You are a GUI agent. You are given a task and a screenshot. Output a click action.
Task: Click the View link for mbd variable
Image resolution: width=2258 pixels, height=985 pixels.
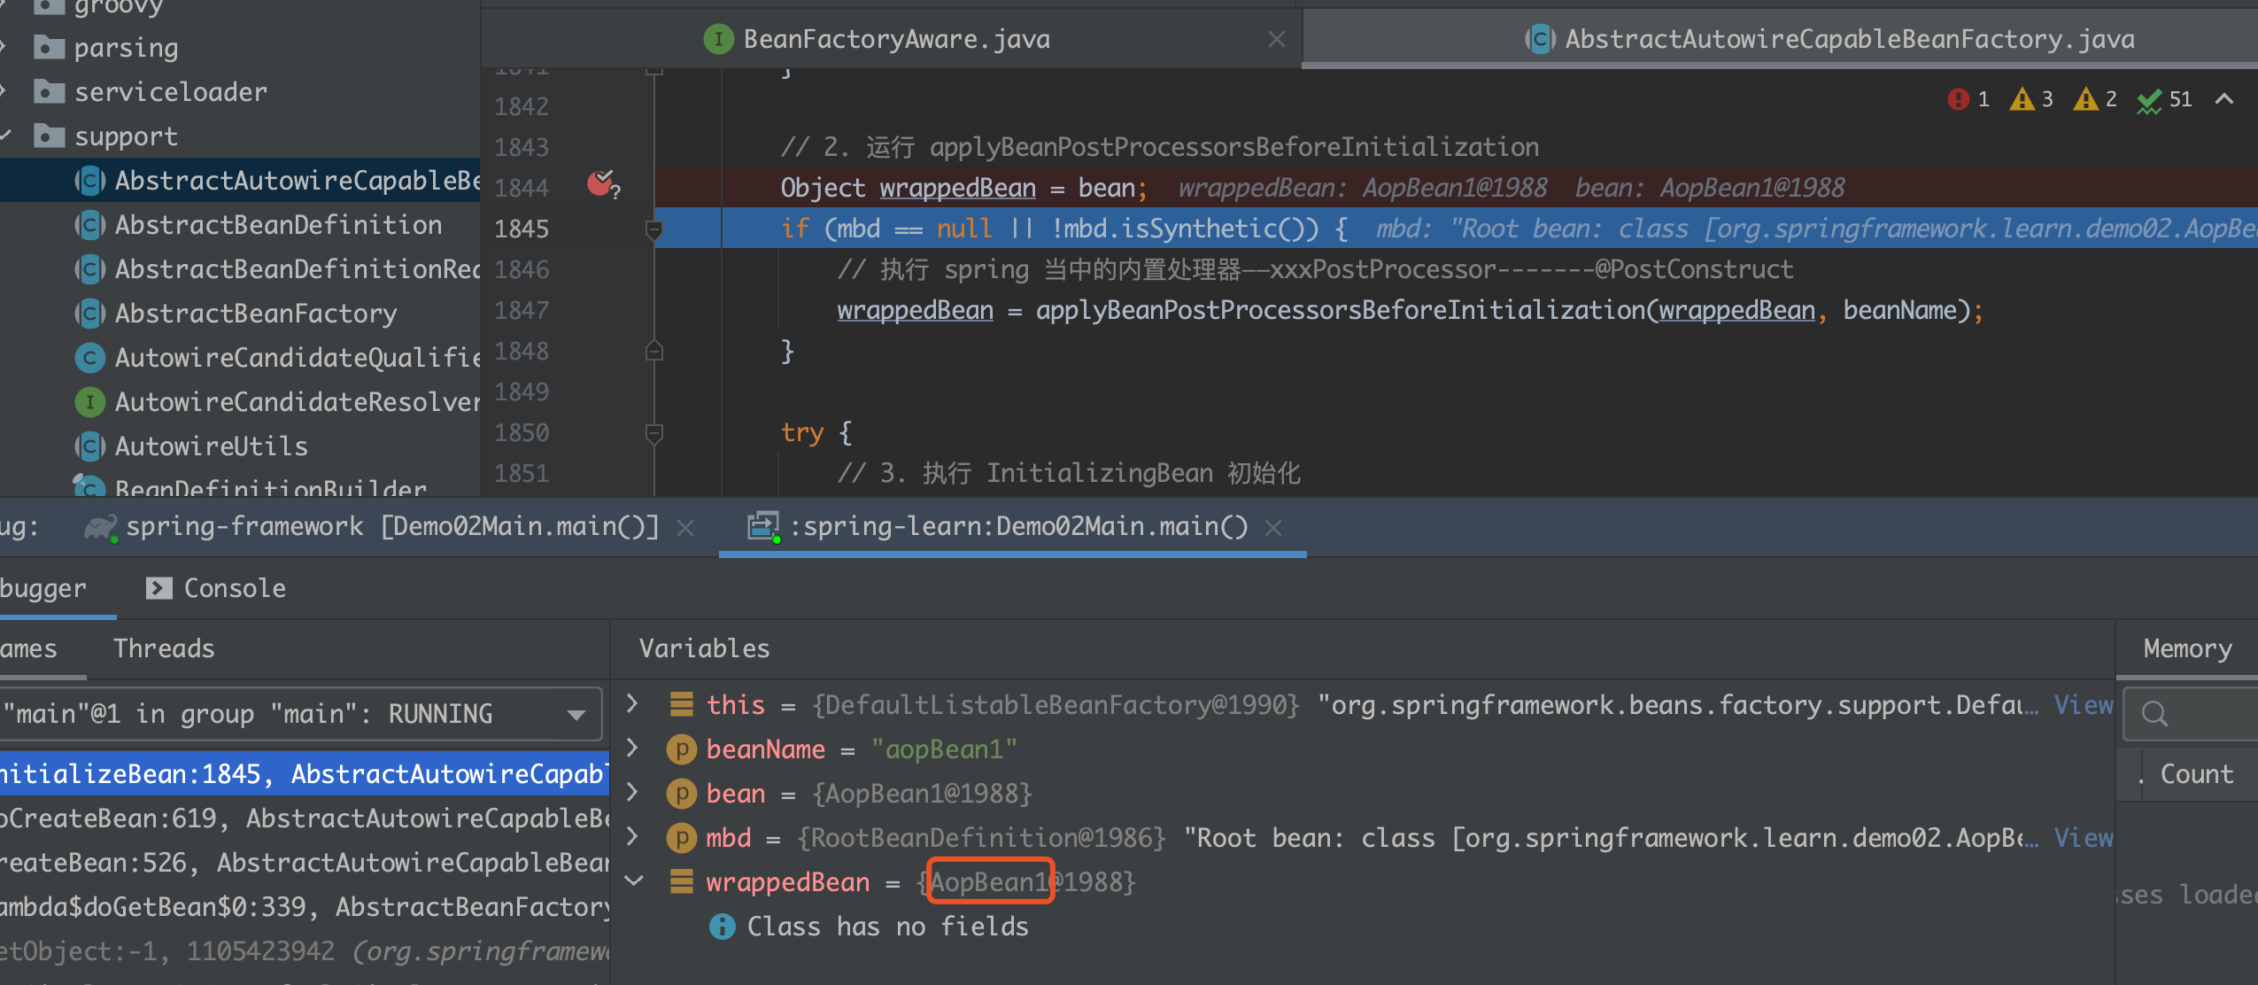click(2083, 838)
